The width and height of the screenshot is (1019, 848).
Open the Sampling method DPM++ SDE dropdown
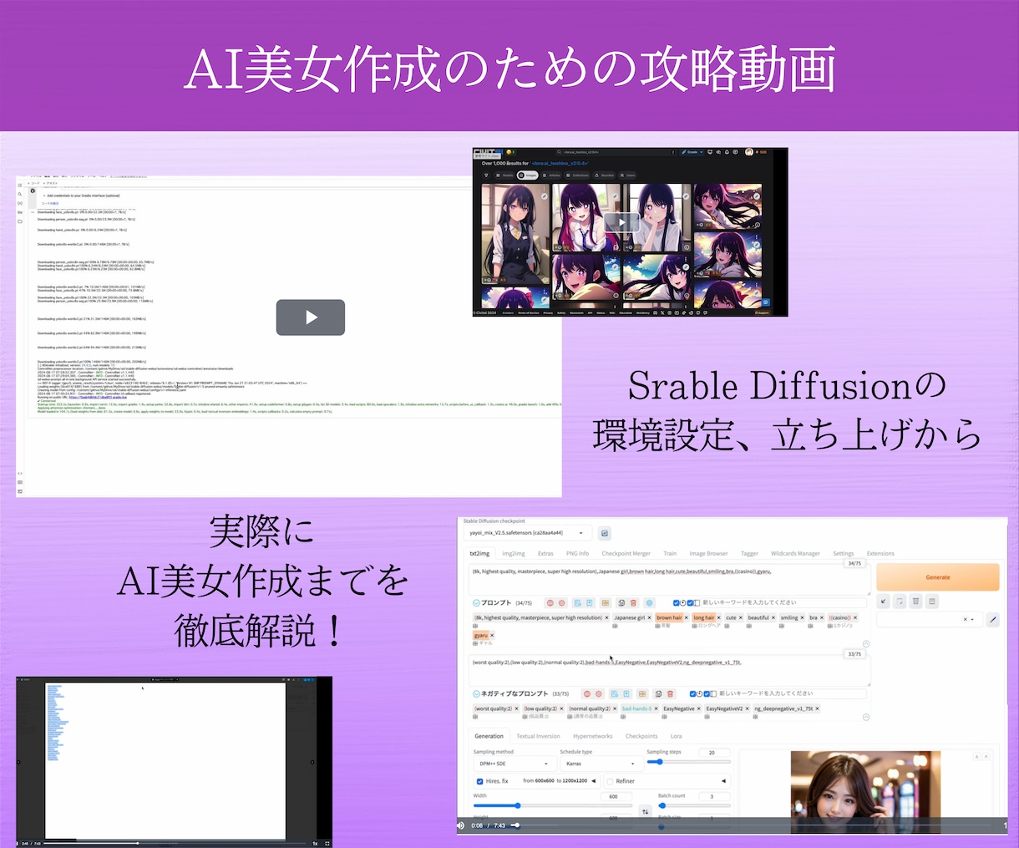(514, 764)
